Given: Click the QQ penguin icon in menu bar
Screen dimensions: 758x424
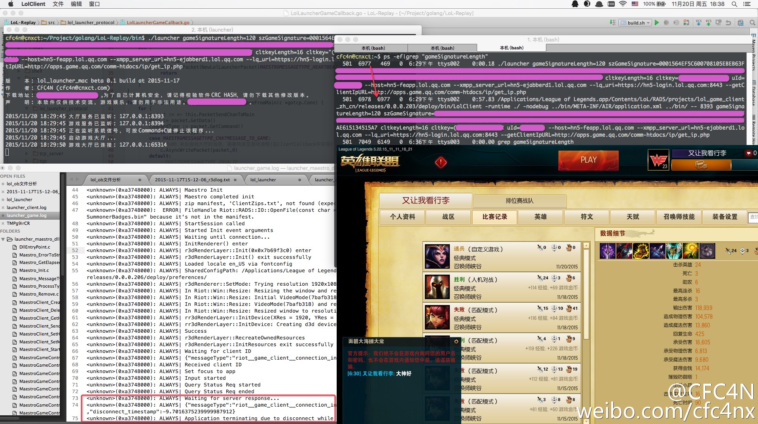Looking at the screenshot, I should [x=575, y=4].
